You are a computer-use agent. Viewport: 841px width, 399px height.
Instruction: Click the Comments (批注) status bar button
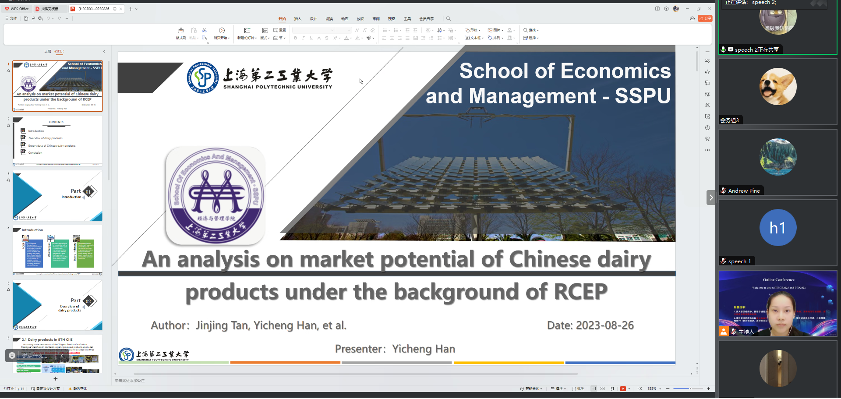click(x=578, y=388)
